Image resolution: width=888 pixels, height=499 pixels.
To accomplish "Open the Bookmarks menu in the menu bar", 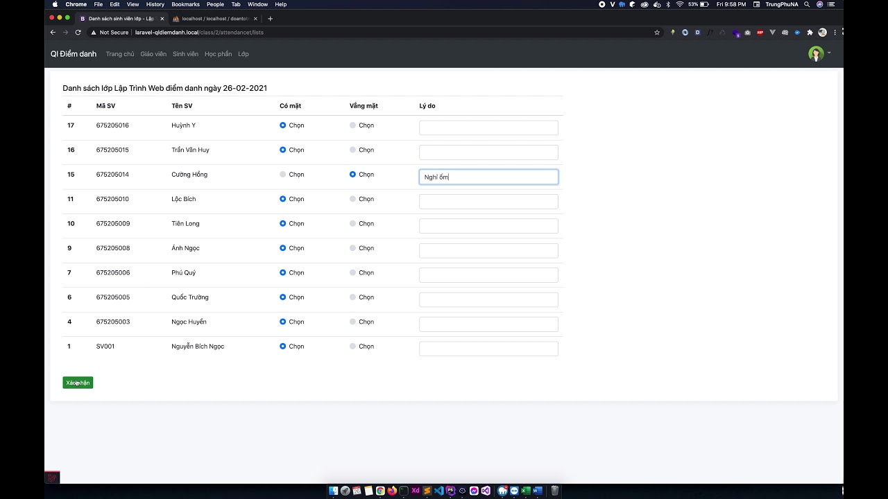I will [x=185, y=4].
